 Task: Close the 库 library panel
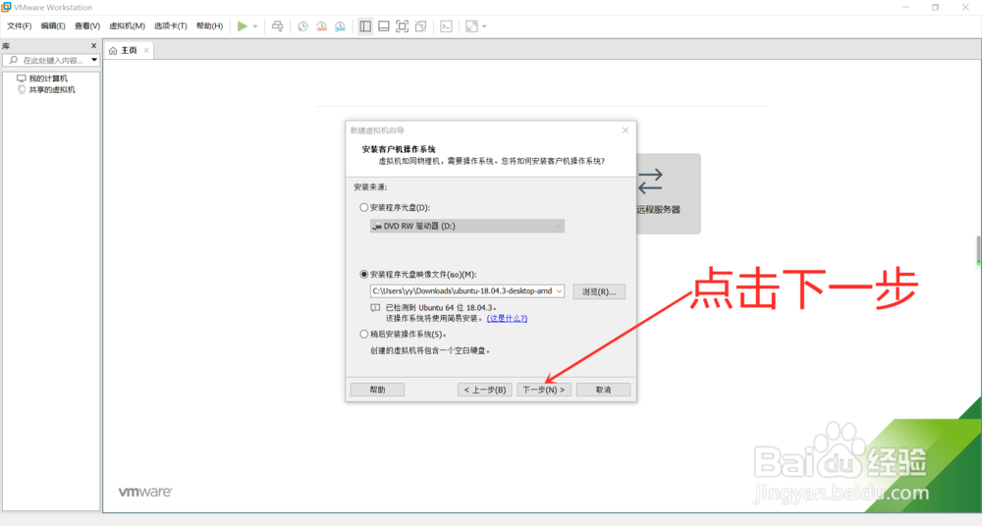coord(94,46)
